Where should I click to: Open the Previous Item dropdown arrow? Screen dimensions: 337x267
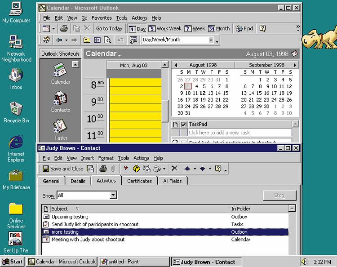[195, 169]
